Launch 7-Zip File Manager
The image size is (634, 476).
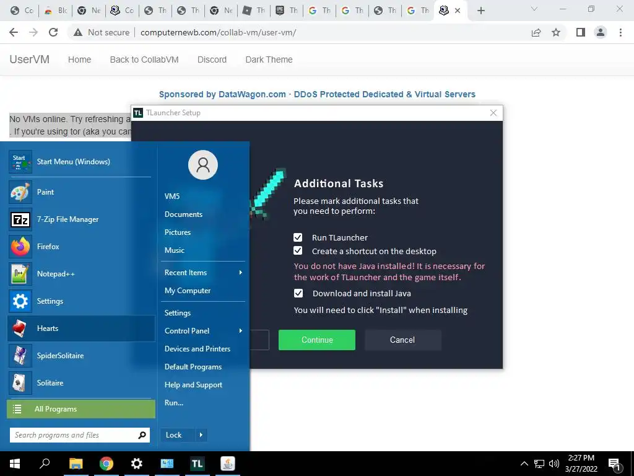pos(81,219)
